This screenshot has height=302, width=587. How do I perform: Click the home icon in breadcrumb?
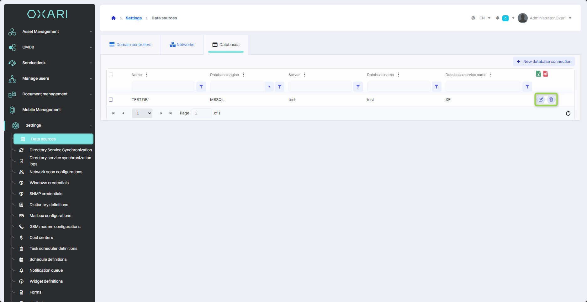[114, 18]
